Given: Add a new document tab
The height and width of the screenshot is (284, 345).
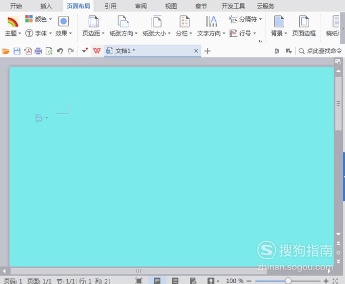Looking at the screenshot, I should coord(207,51).
